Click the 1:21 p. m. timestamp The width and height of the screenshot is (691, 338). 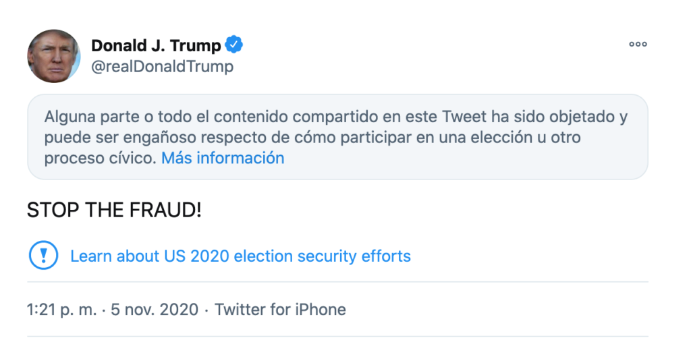(59, 310)
